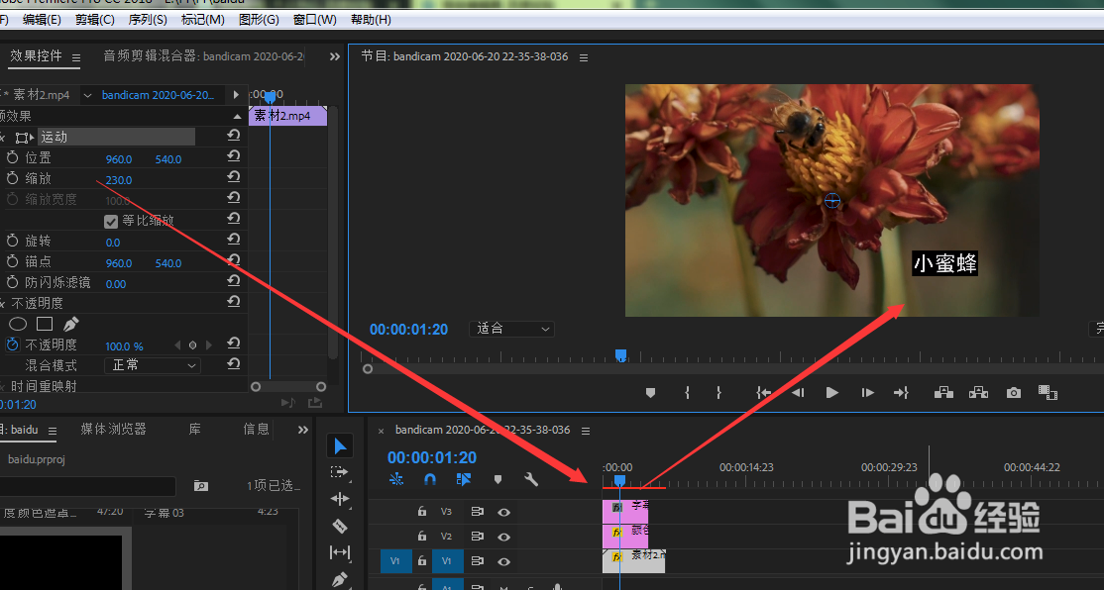This screenshot has height=590, width=1104.
Task: Select the Razor tool
Action: (x=340, y=526)
